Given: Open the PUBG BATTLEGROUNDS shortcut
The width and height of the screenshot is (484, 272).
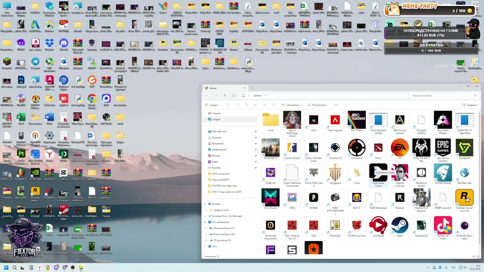Looking at the screenshot, I should (x=335, y=201).
